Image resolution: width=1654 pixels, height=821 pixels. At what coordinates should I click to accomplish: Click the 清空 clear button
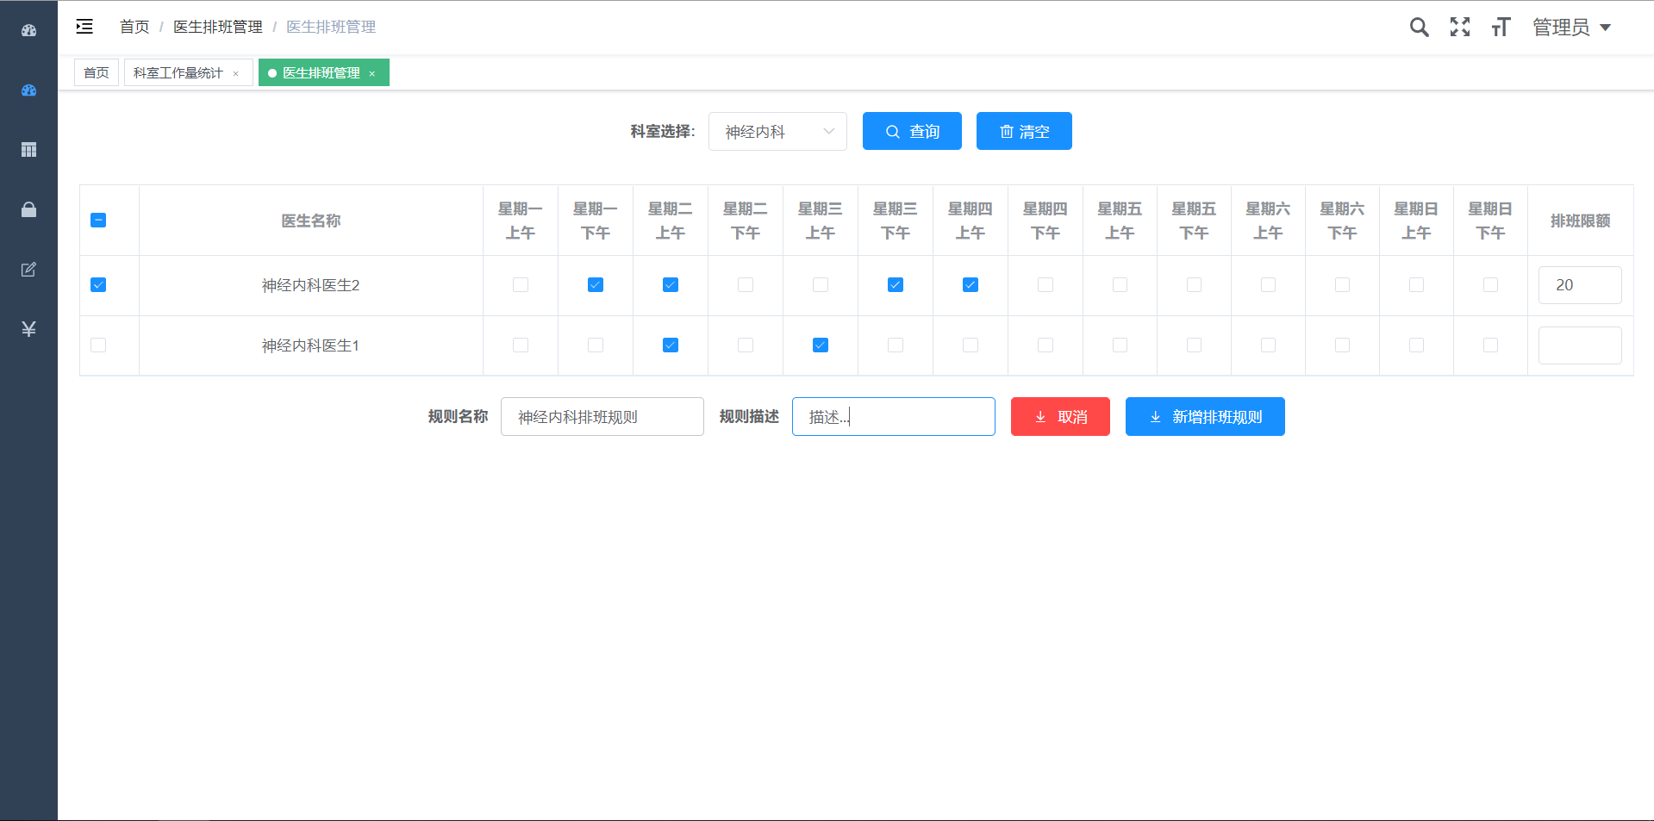tap(1024, 131)
